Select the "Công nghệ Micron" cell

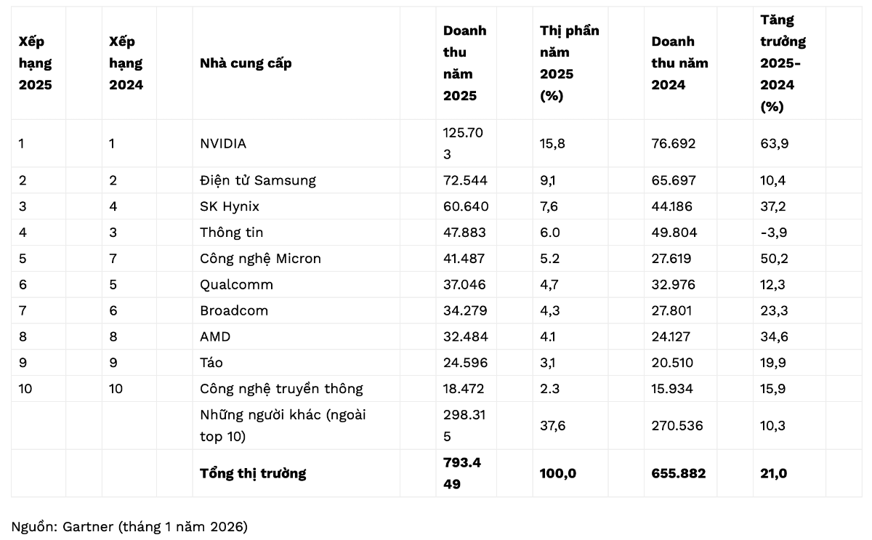(260, 259)
